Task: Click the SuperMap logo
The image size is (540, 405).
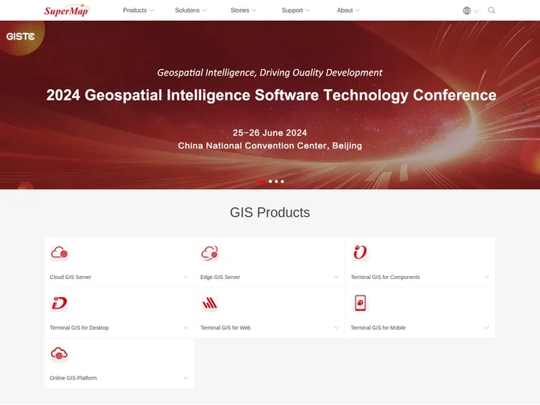Action: point(66,10)
